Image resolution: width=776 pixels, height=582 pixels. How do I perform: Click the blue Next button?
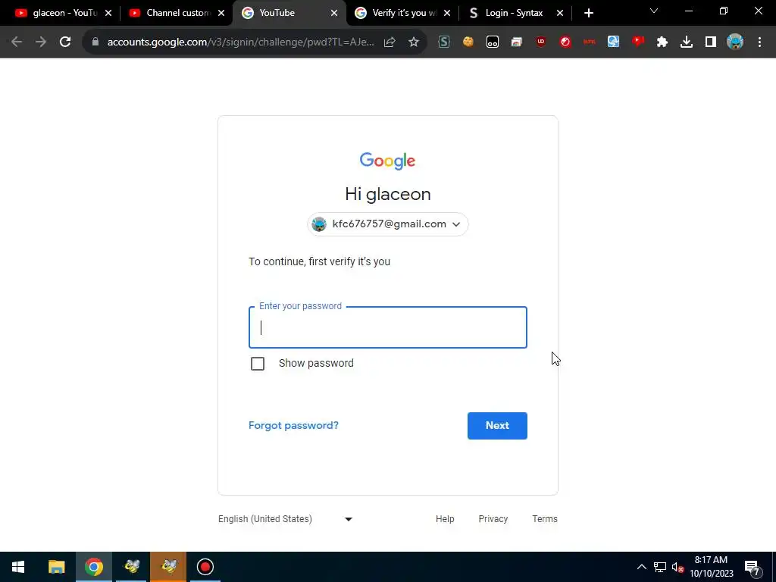[497, 426]
